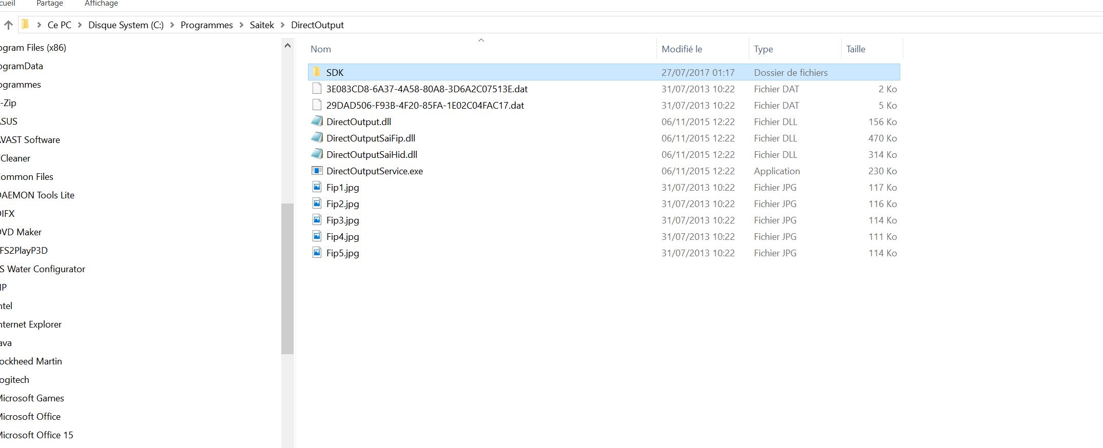
Task: Click the Fip5.jpg image icon
Action: pos(317,252)
